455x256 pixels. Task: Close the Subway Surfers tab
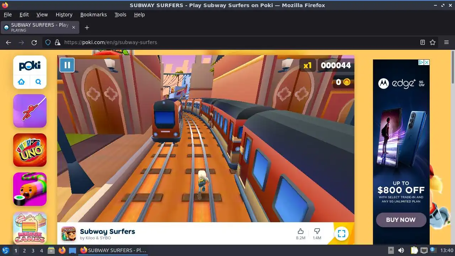coord(74,27)
